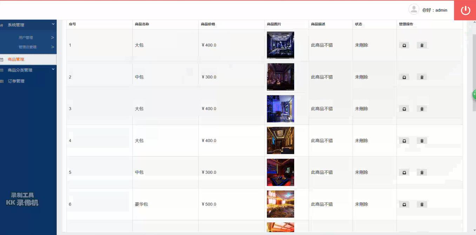Click the inbox icon in row 1
Viewport: 476px width, 235px height.
pos(404,45)
